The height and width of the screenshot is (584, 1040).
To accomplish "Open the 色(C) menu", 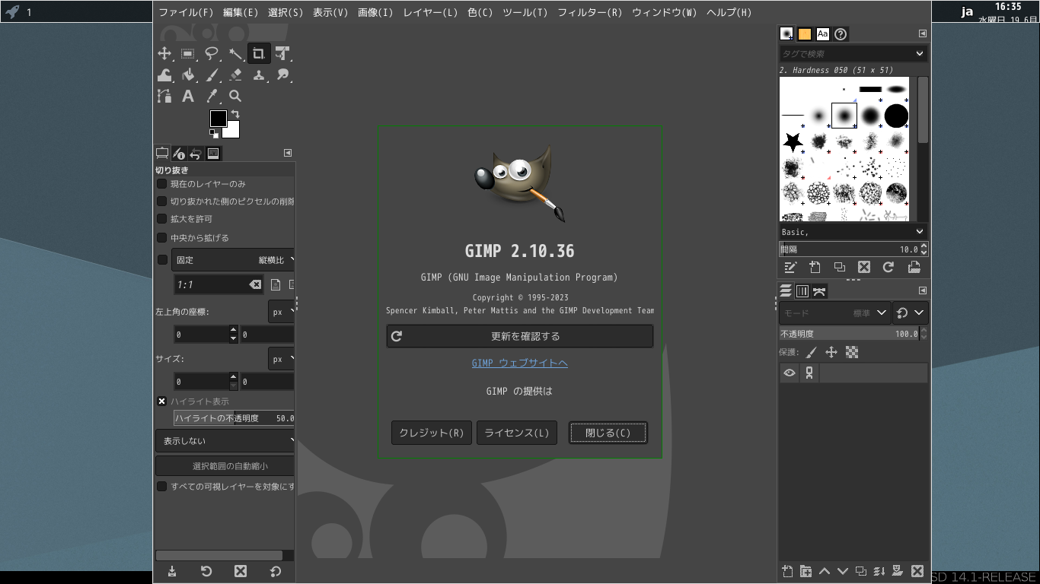I will [480, 12].
